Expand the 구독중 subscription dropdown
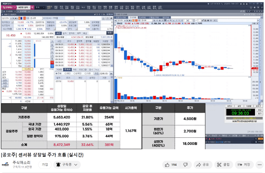 (67, 164)
